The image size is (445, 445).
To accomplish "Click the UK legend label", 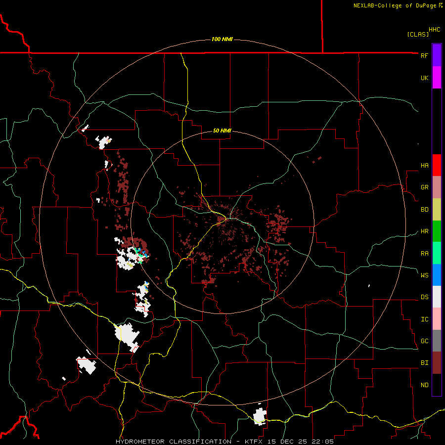I will coord(424,78).
